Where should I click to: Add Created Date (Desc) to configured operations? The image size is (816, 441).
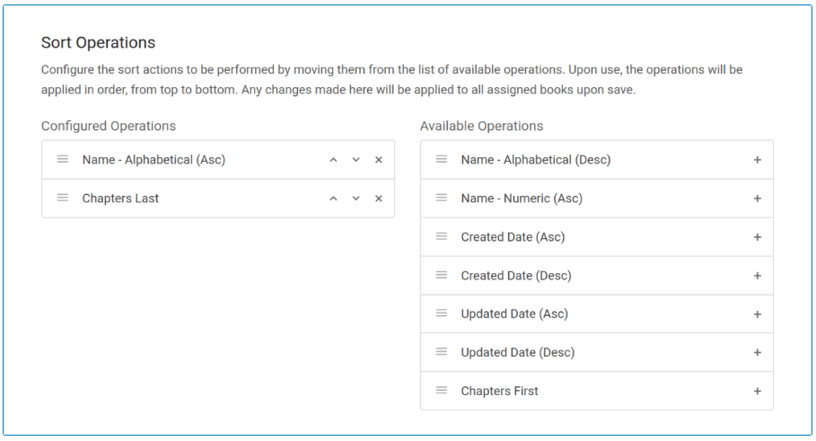(757, 276)
